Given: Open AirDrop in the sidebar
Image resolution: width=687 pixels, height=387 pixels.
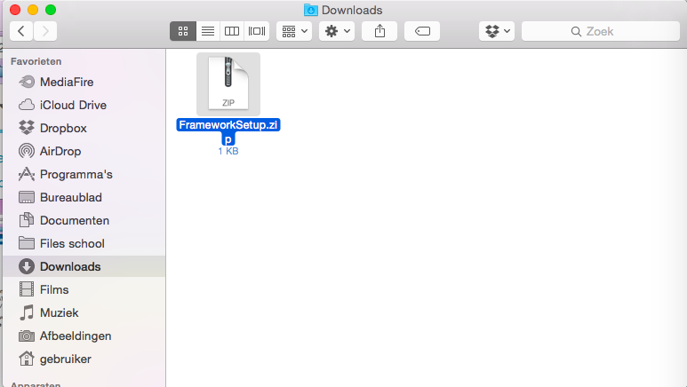Looking at the screenshot, I should [84, 151].
